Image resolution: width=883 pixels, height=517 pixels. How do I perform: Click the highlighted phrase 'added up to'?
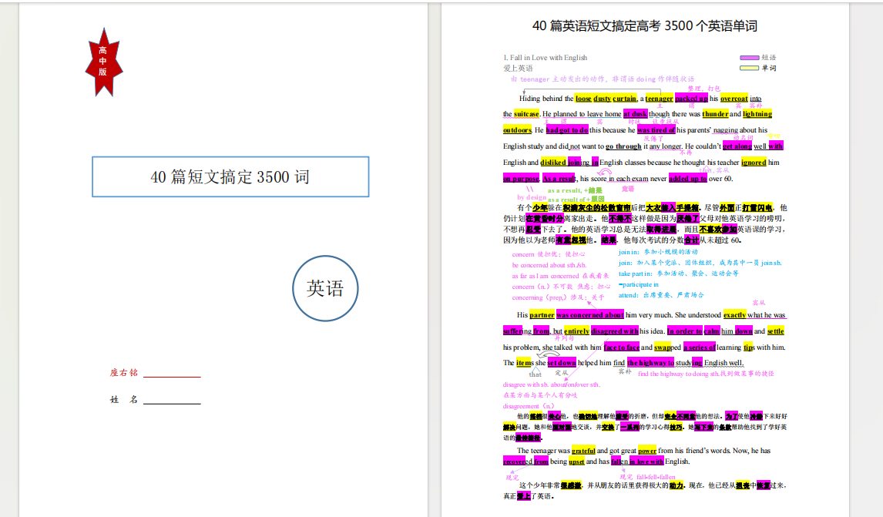687,179
